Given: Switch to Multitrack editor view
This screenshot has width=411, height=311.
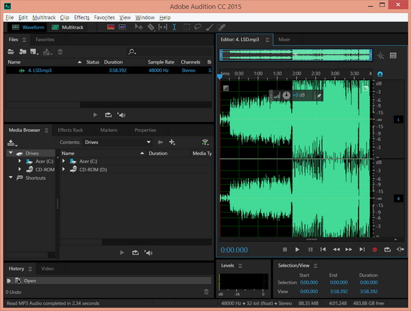Looking at the screenshot, I should pyautogui.click(x=68, y=27).
